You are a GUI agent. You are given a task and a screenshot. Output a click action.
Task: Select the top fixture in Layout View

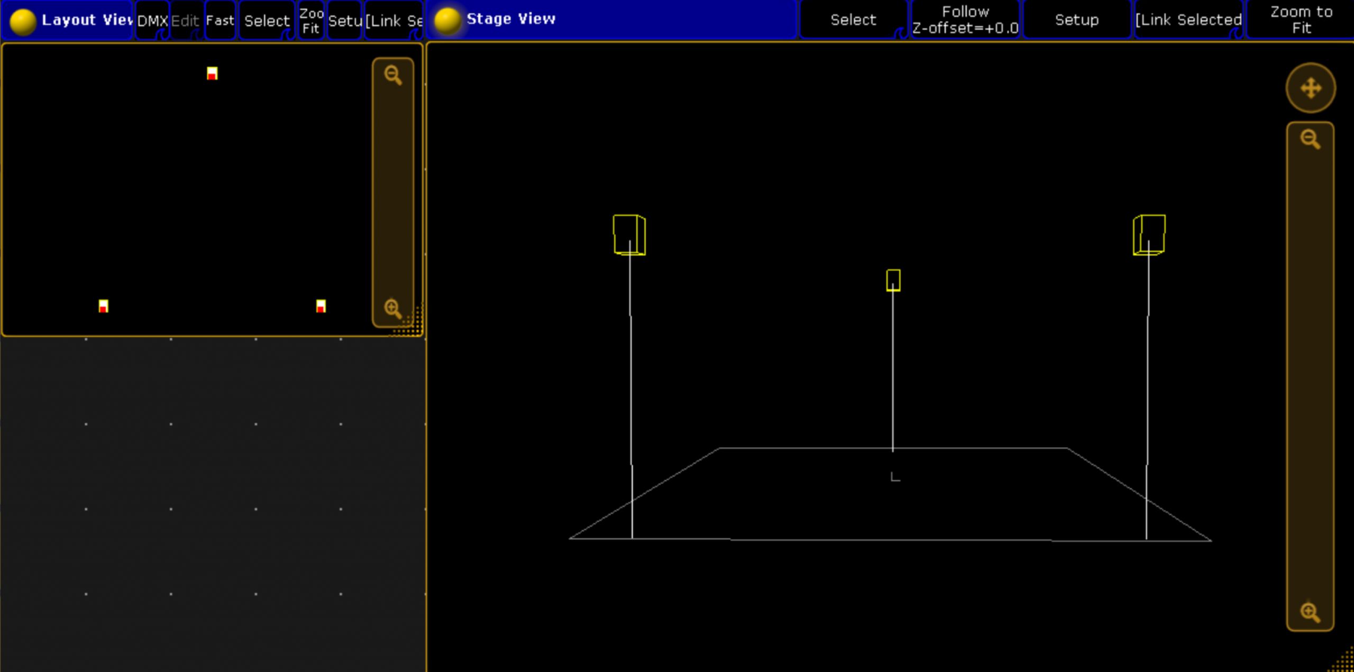[212, 73]
